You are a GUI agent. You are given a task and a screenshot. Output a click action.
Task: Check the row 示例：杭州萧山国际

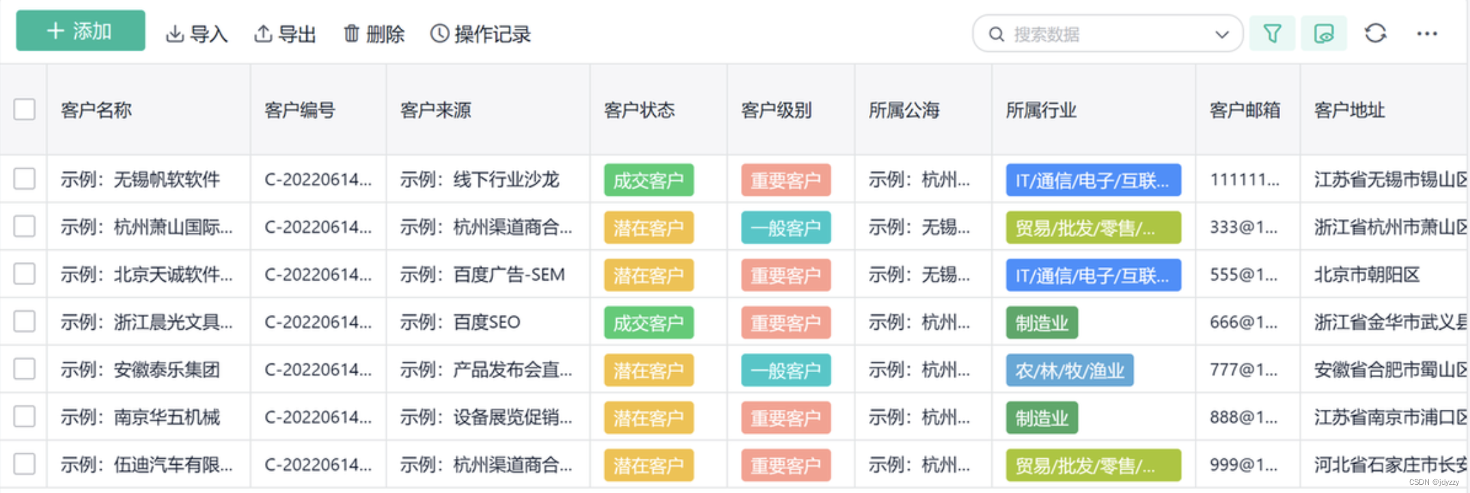click(25, 226)
